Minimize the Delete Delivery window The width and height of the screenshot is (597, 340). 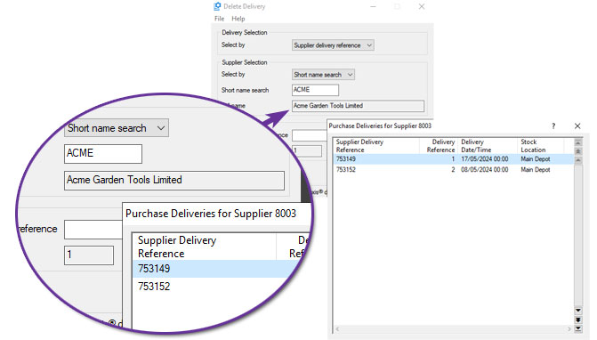373,6
